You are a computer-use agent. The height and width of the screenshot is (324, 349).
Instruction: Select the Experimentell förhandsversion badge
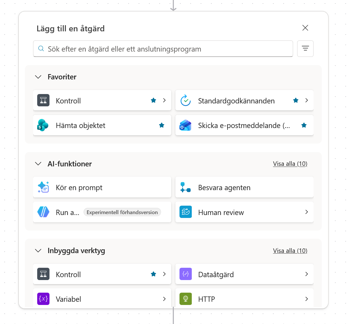[x=122, y=212]
